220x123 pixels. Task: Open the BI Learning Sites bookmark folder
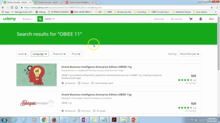coord(123,12)
